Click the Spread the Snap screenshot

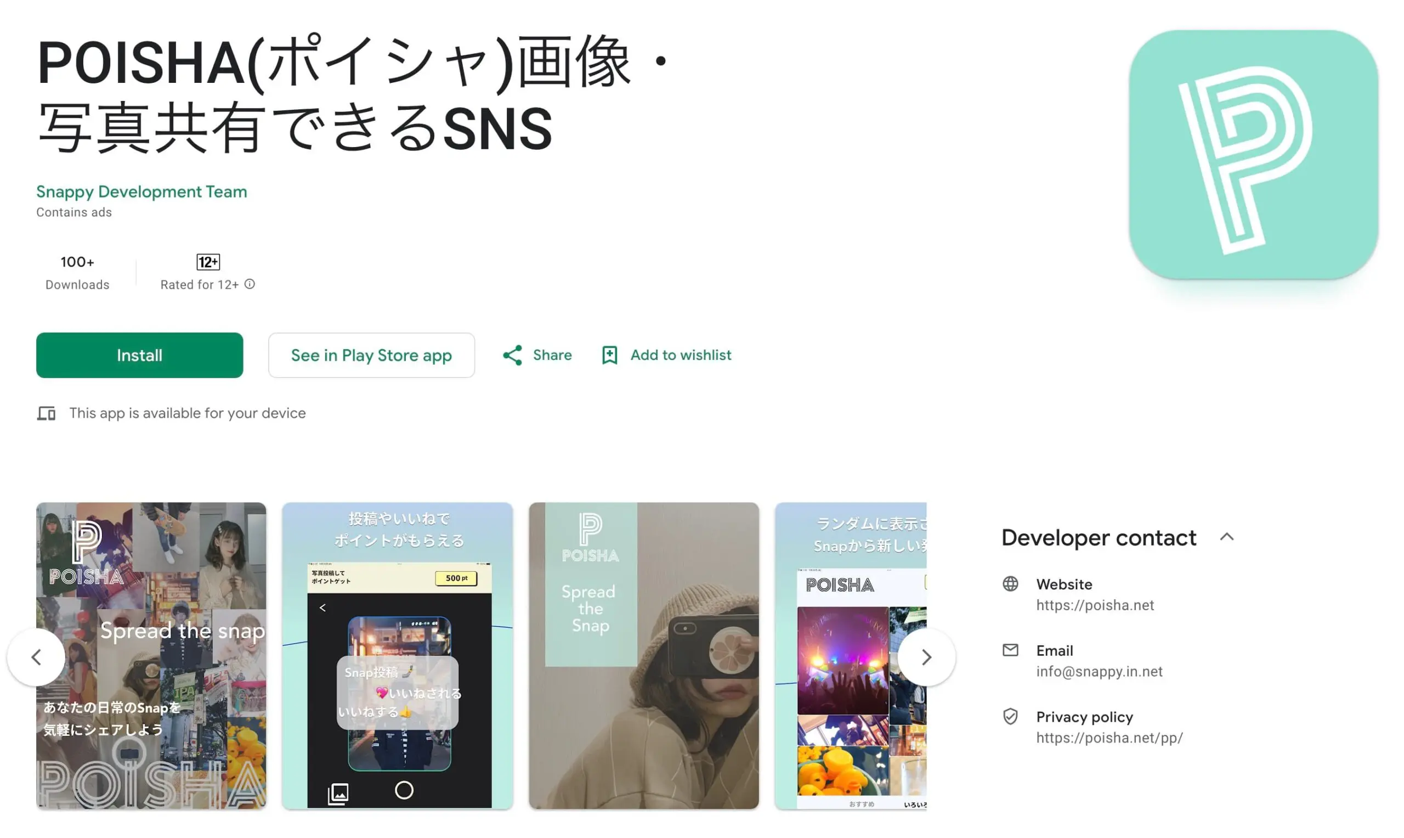pyautogui.click(x=643, y=655)
